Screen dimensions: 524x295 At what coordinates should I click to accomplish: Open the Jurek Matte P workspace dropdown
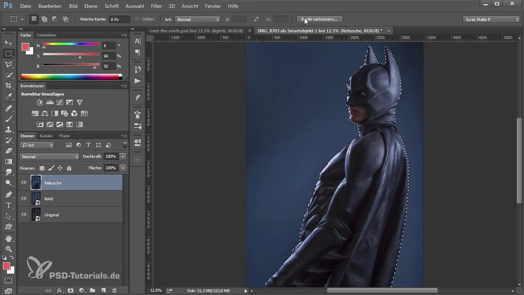(x=491, y=19)
